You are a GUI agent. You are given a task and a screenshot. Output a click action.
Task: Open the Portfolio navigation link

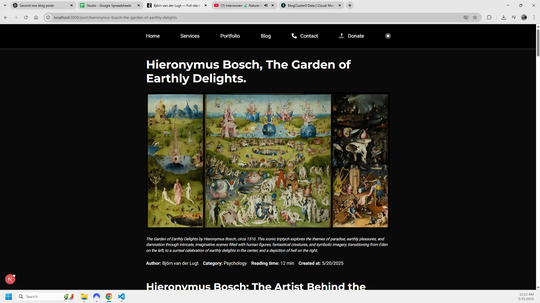click(x=230, y=36)
